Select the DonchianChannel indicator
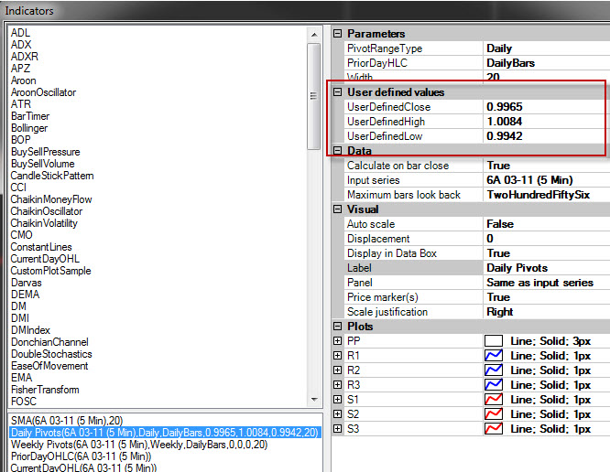 point(49,342)
